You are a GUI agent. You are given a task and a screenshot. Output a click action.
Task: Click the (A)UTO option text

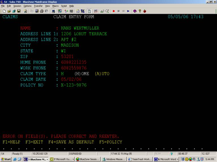tap(102, 74)
